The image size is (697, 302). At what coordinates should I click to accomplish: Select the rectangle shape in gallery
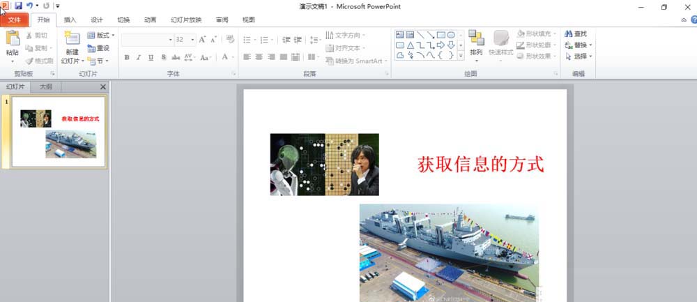pos(441,35)
